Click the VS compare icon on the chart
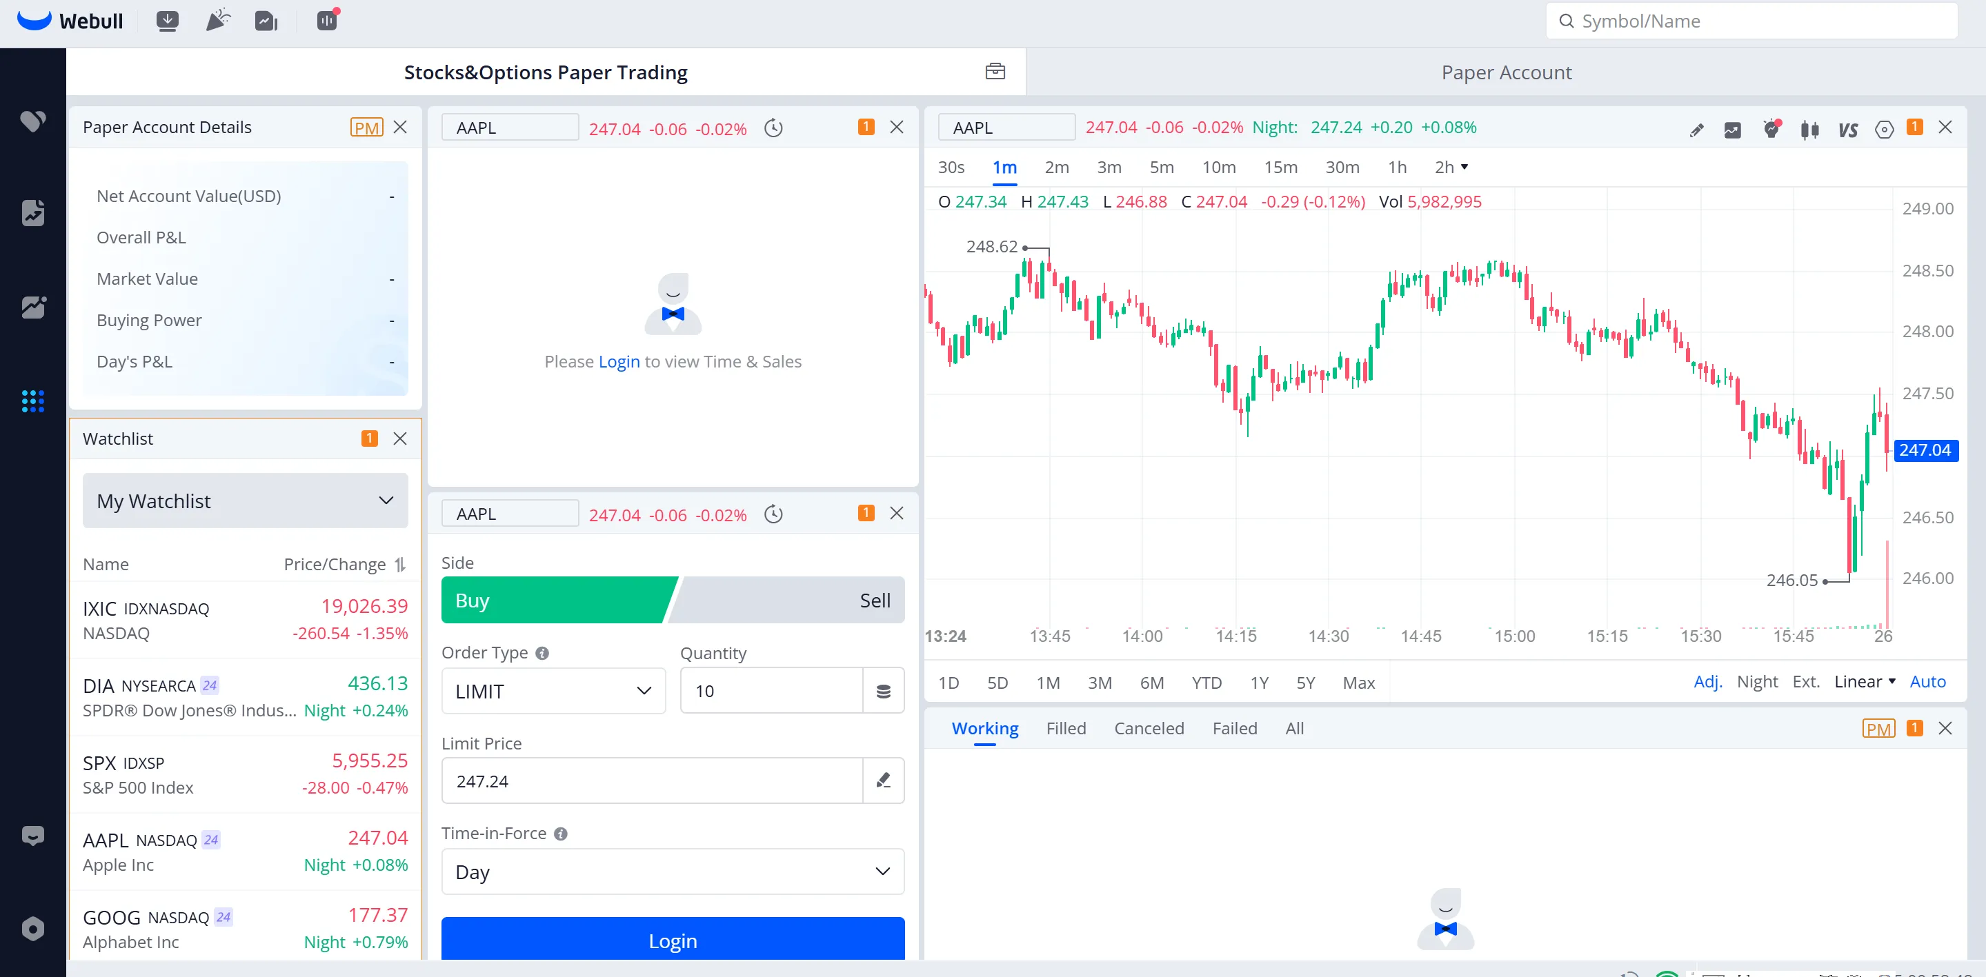Screen dimensions: 1986x977 (1847, 130)
